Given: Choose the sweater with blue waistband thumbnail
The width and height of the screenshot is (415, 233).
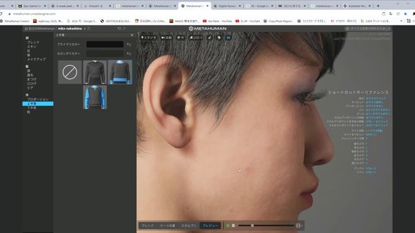Looking at the screenshot, I should [x=120, y=72].
